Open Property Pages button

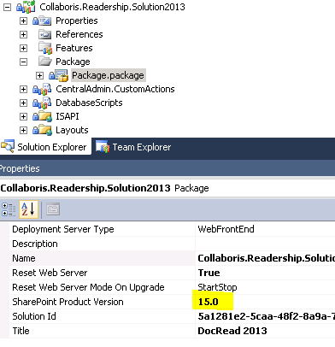click(x=53, y=209)
